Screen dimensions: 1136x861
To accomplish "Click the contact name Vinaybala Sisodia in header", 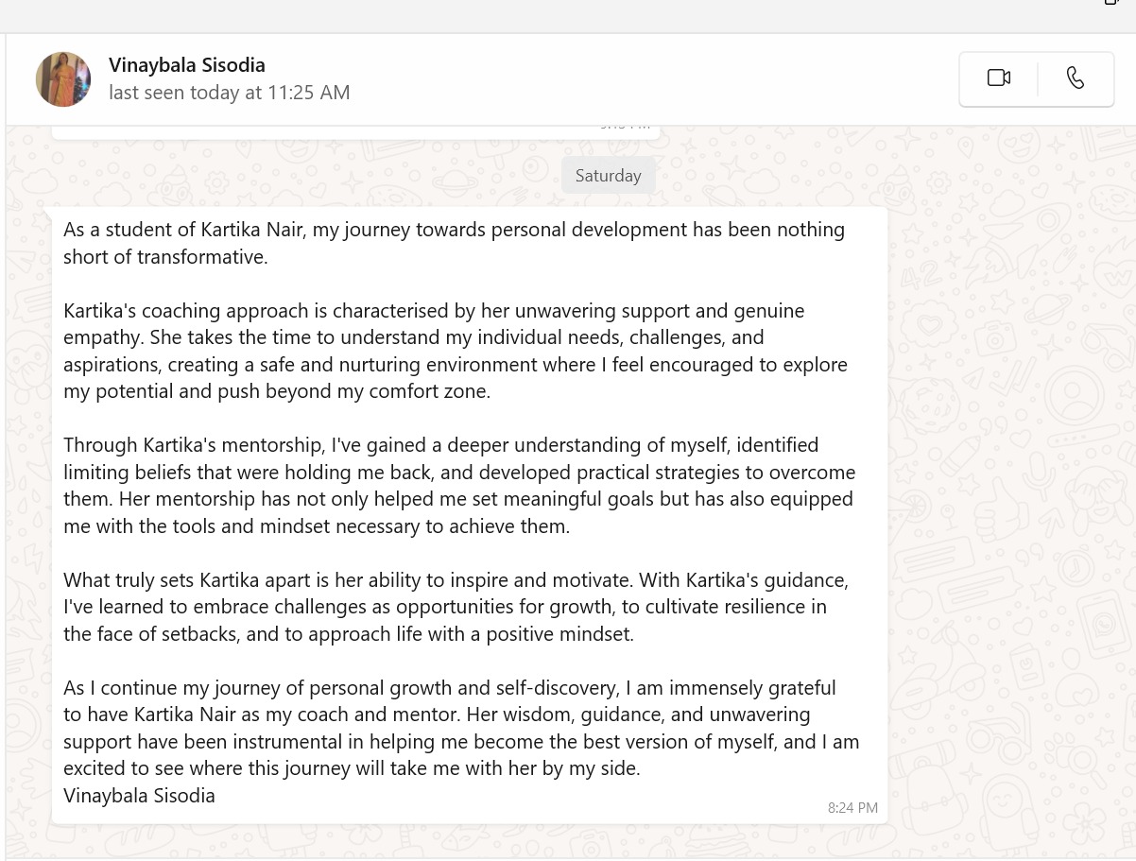I will [x=186, y=65].
